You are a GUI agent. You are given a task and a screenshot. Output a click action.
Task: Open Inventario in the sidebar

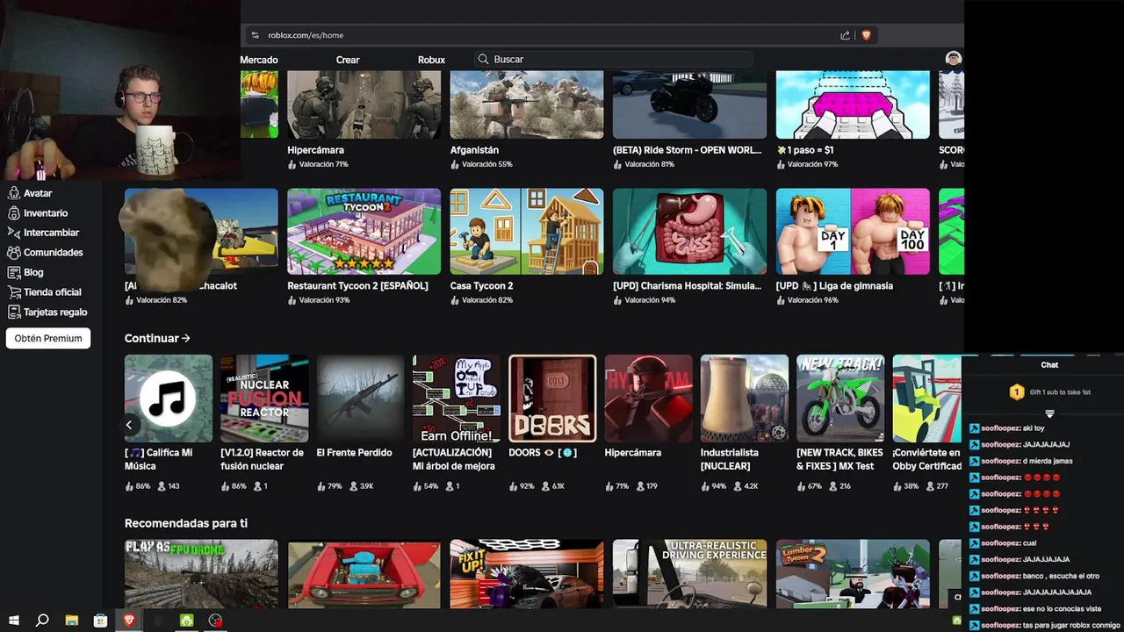[x=37, y=213]
